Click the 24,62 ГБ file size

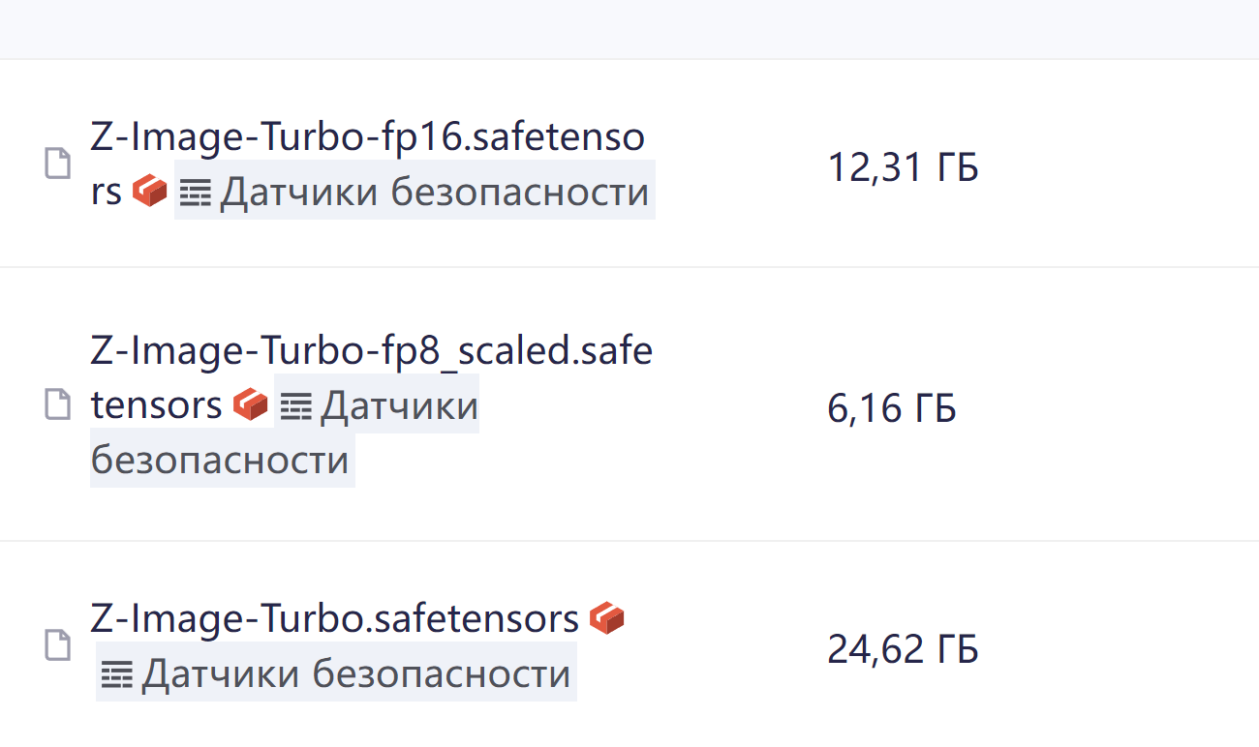(x=903, y=648)
